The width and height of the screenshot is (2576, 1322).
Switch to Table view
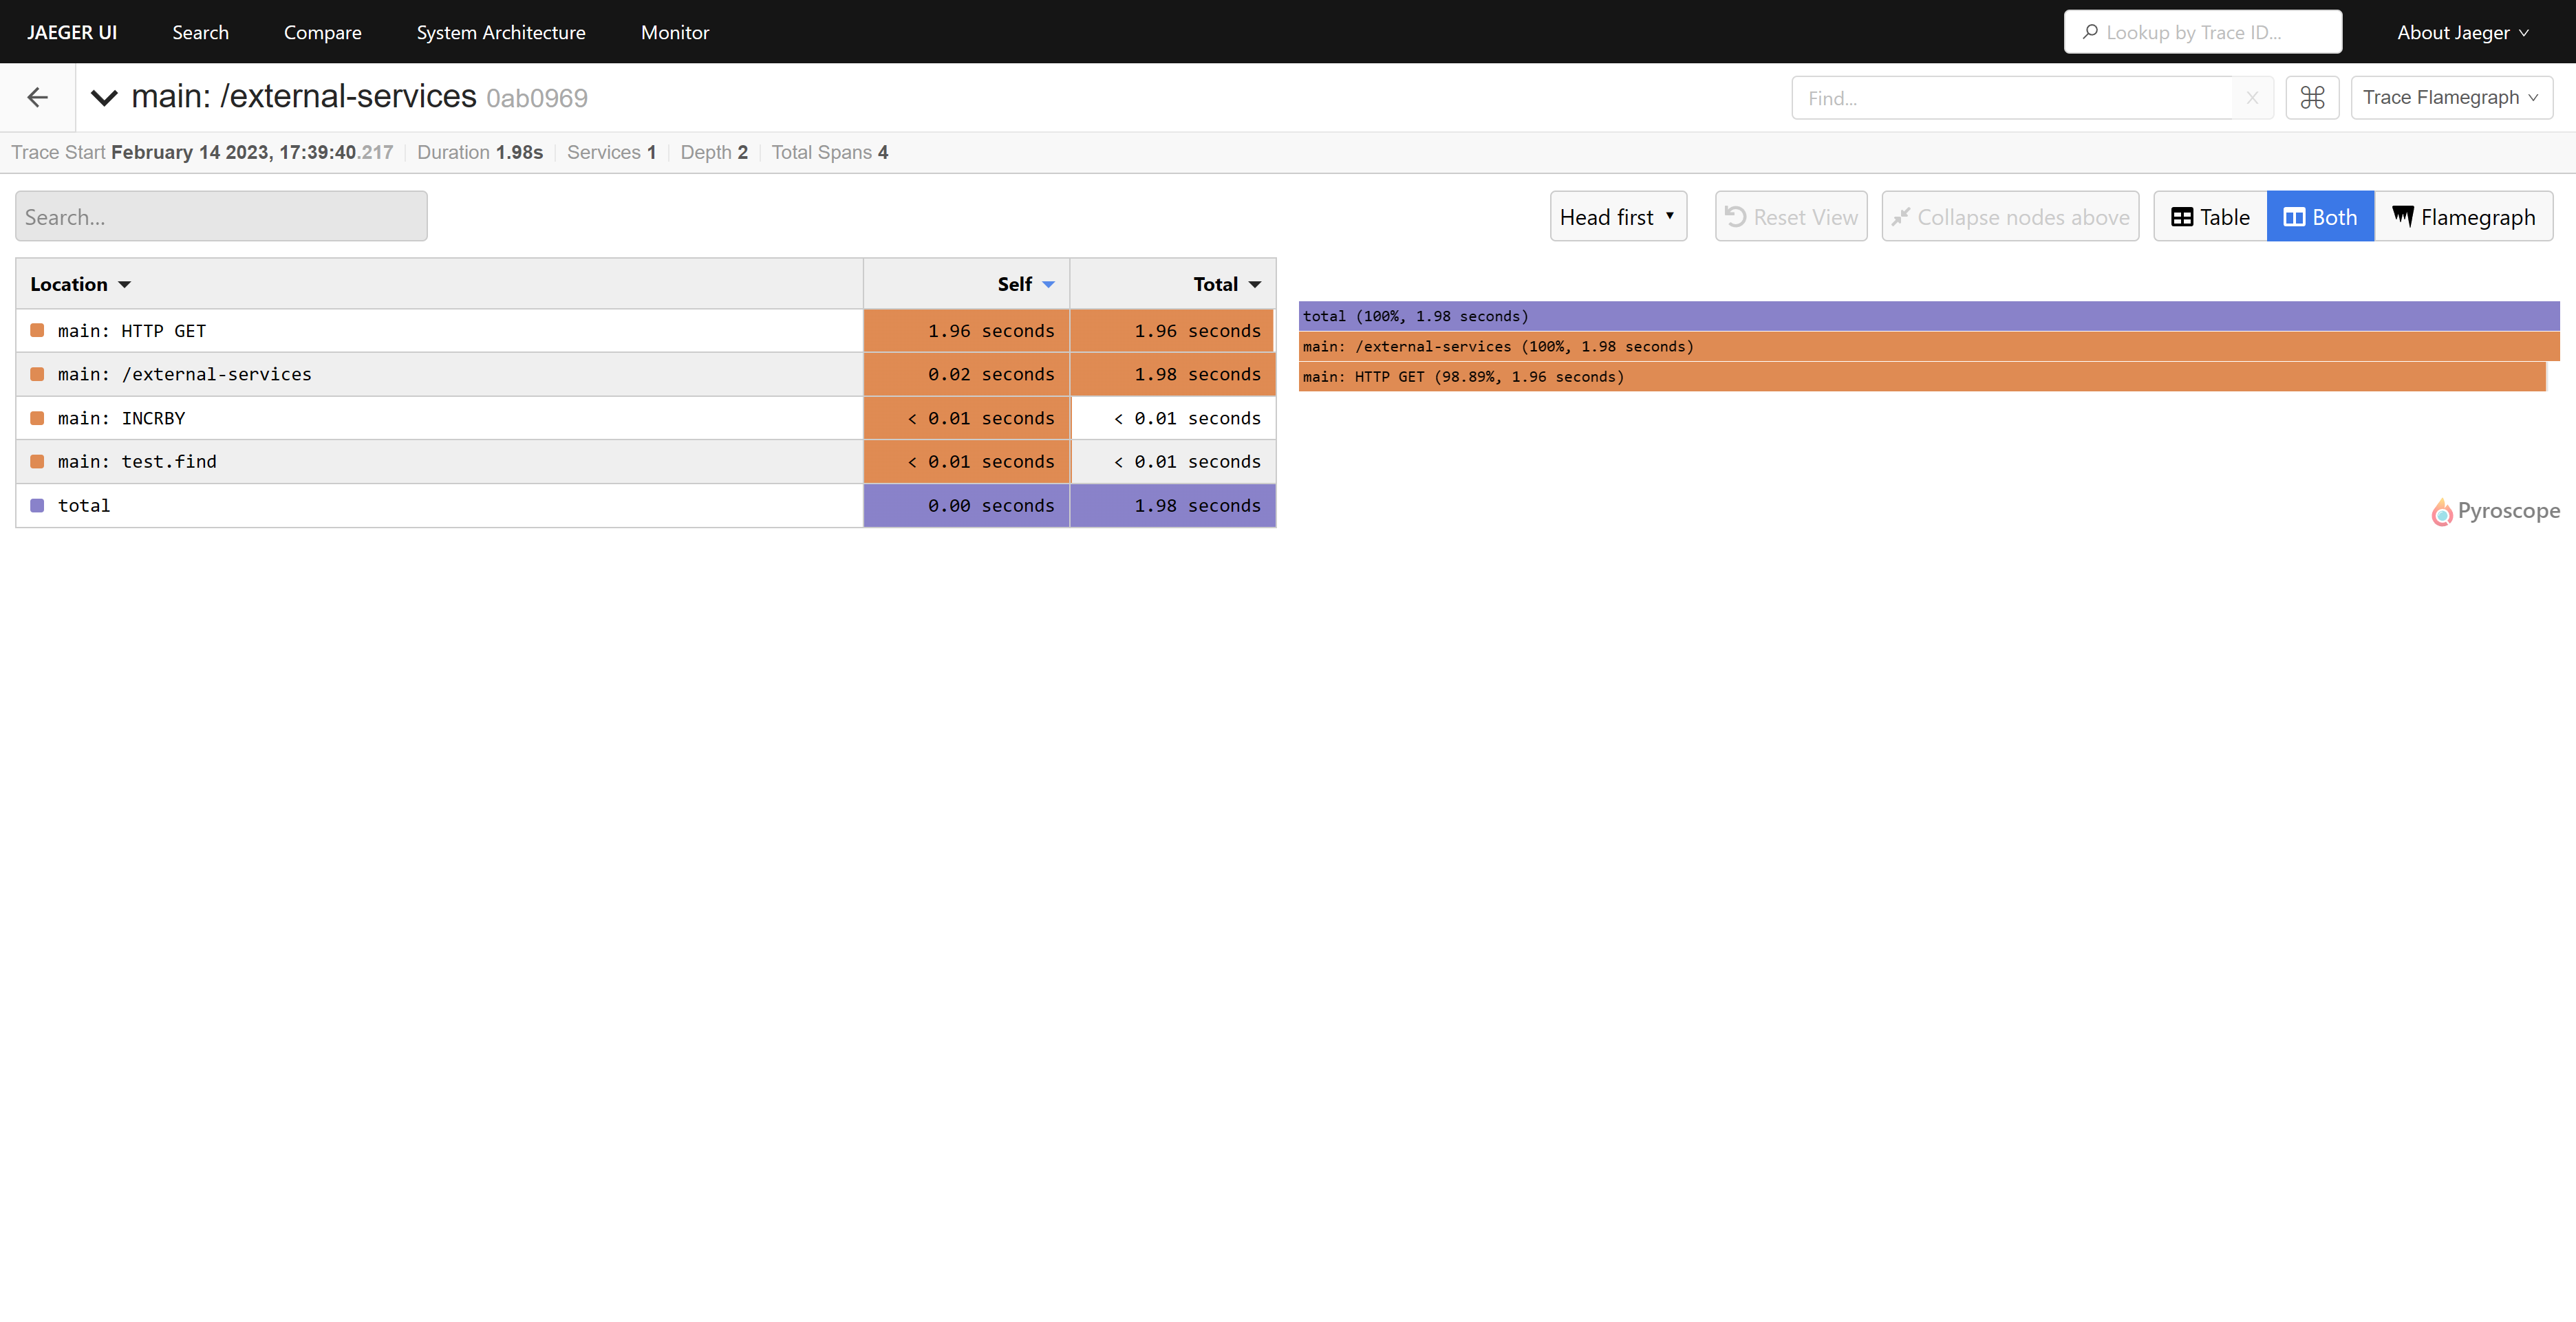point(2210,216)
